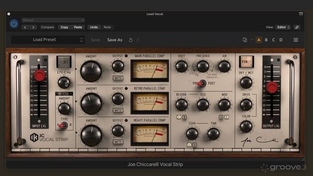The width and height of the screenshot is (313, 176).
Task: Select reverb type A button
Action: [179, 117]
